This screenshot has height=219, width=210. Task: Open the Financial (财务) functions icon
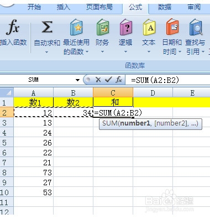click(102, 27)
